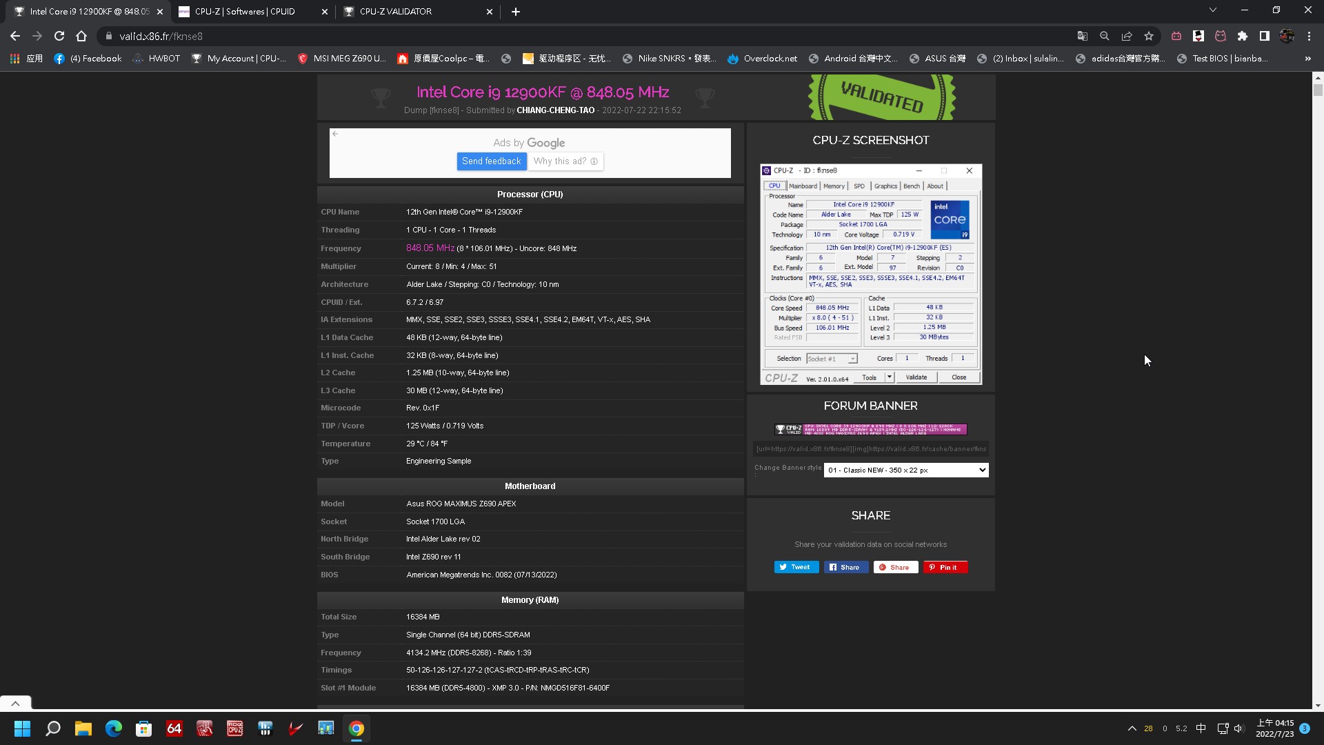Open volume control in system tray

click(x=1238, y=728)
